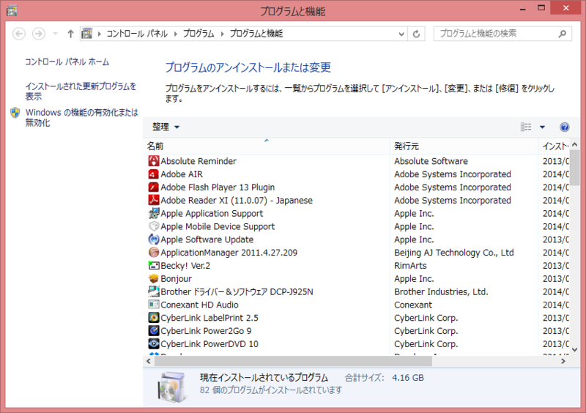This screenshot has width=586, height=413.
Task: Click the CyberLink Power2Go 9 icon
Action: (x=154, y=331)
